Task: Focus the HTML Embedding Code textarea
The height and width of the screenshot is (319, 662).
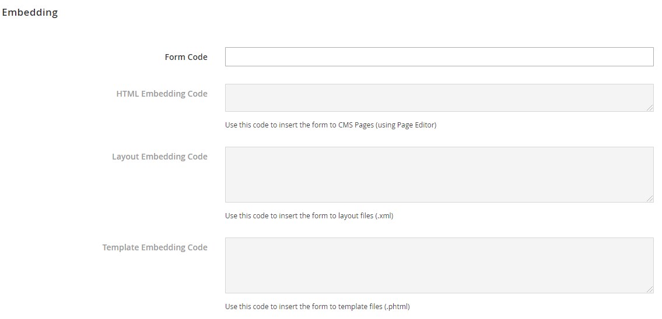Action: (439, 98)
